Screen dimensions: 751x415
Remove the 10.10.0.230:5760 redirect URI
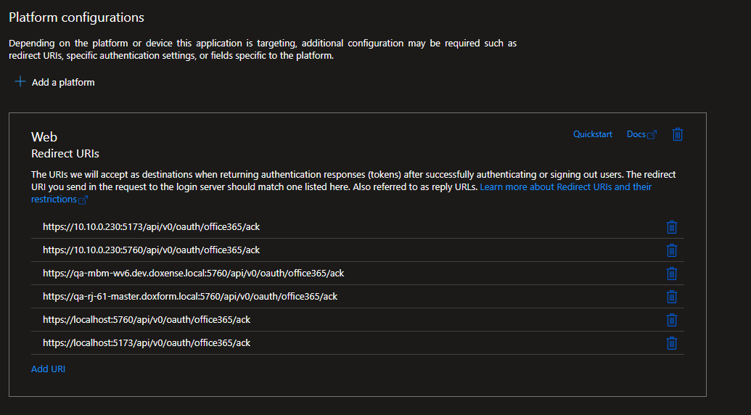point(672,250)
